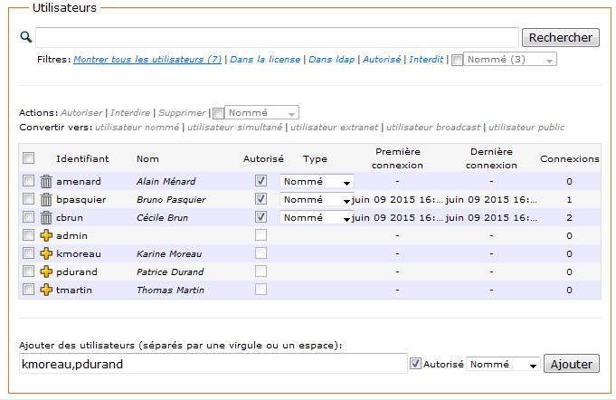Click the 'Dans ldap' filter link
This screenshot has width=616, height=400.
point(332,60)
